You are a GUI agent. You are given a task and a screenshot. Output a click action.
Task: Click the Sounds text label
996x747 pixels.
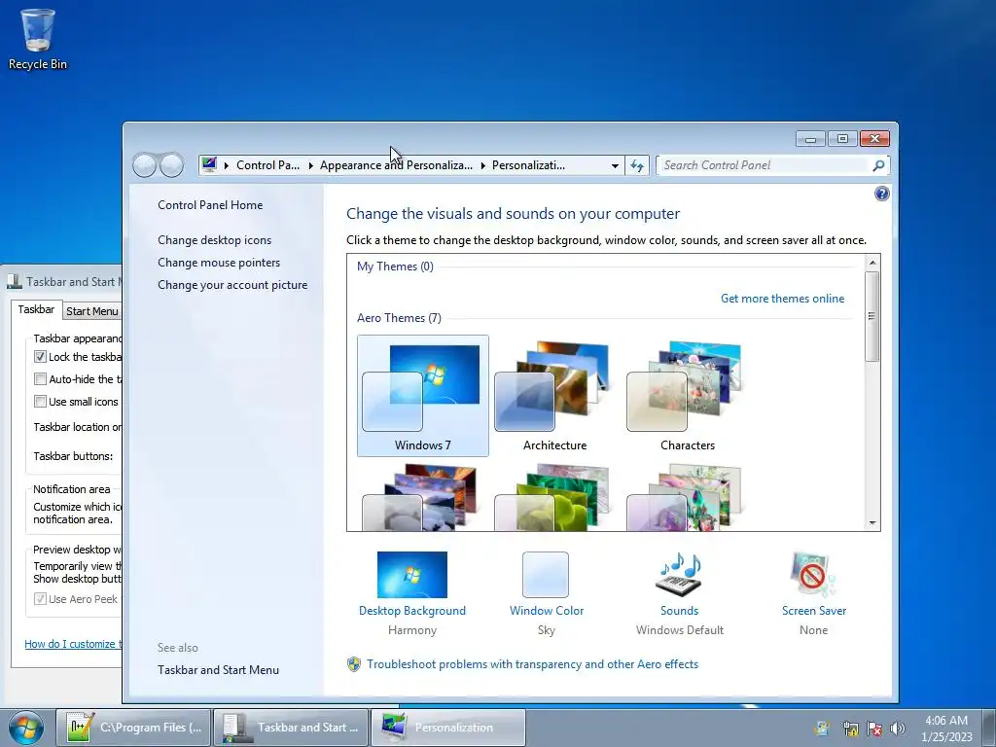tap(679, 611)
